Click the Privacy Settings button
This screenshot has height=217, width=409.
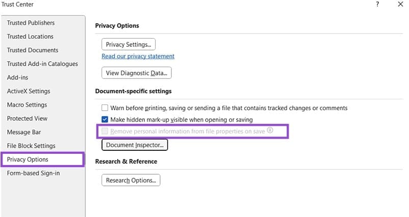pyautogui.click(x=129, y=45)
